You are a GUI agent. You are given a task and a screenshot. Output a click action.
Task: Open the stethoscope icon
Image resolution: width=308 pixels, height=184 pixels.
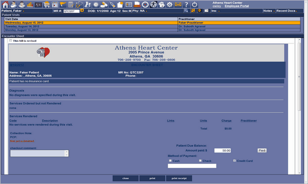[79, 4]
